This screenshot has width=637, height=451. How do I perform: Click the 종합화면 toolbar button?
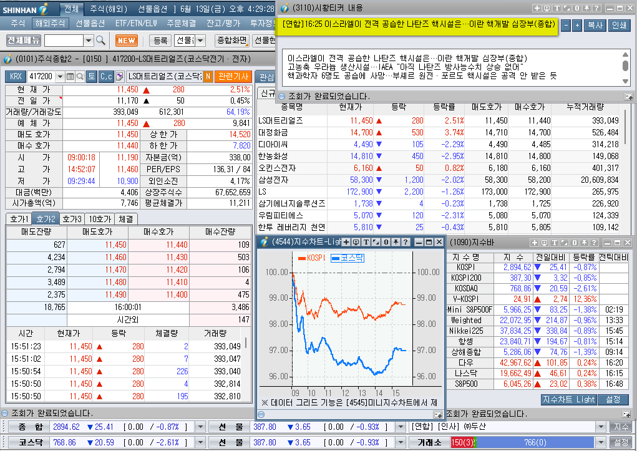(x=231, y=40)
